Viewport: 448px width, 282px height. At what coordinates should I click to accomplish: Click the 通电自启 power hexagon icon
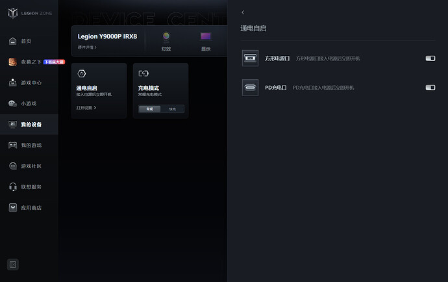click(82, 73)
